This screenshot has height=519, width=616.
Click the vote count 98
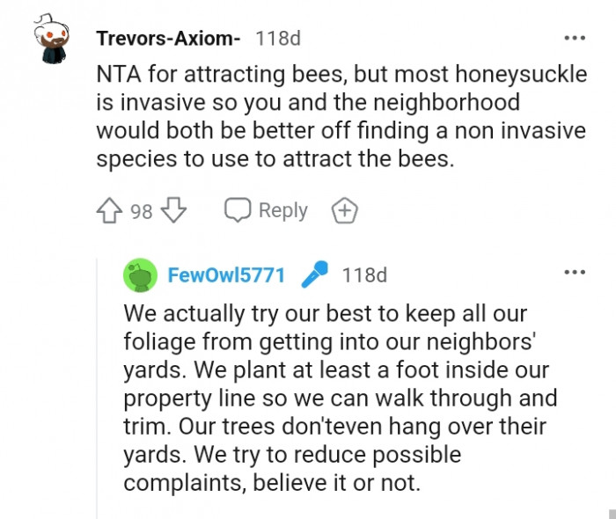pos(142,211)
